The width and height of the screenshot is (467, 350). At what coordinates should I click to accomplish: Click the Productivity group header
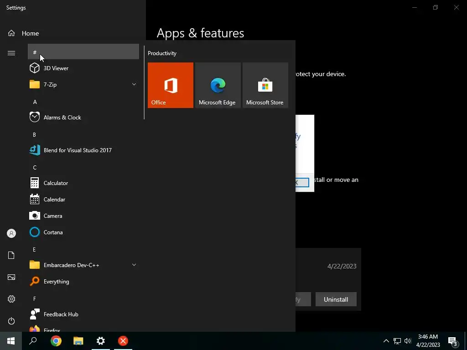click(162, 53)
